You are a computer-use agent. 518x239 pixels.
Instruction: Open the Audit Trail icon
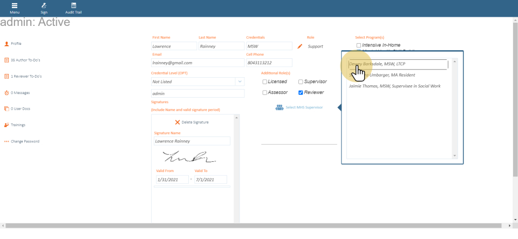73,5
